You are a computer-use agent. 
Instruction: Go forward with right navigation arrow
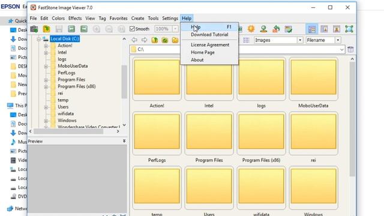[145, 40]
